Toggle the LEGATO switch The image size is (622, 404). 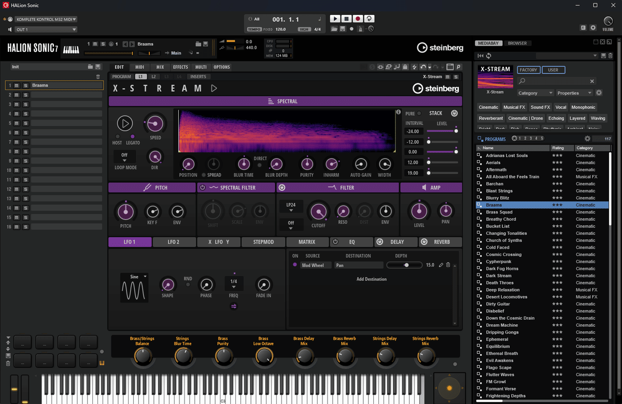[x=133, y=136]
